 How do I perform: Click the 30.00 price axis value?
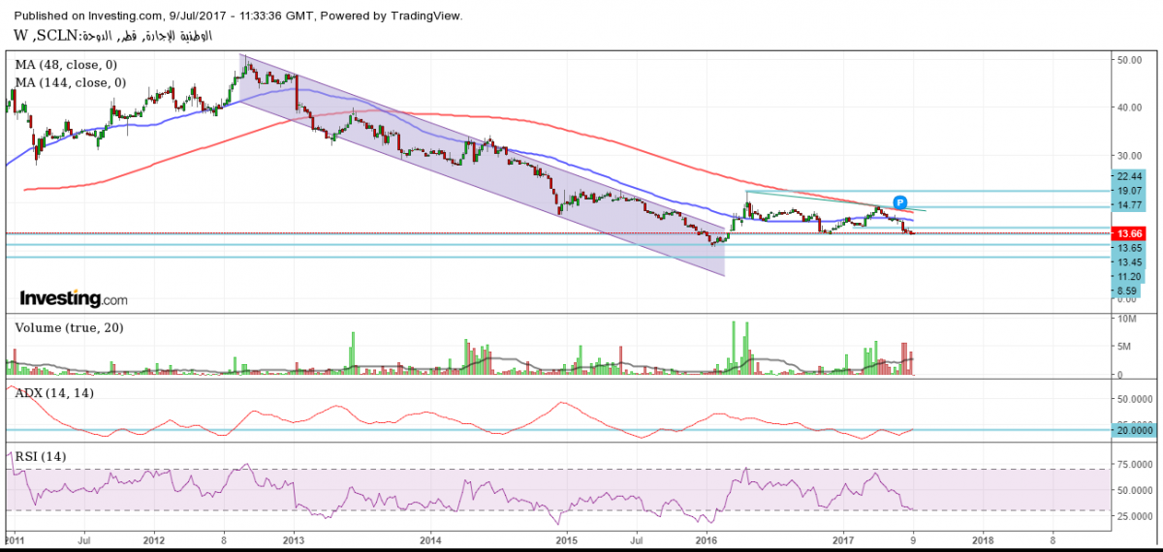[x=1129, y=155]
